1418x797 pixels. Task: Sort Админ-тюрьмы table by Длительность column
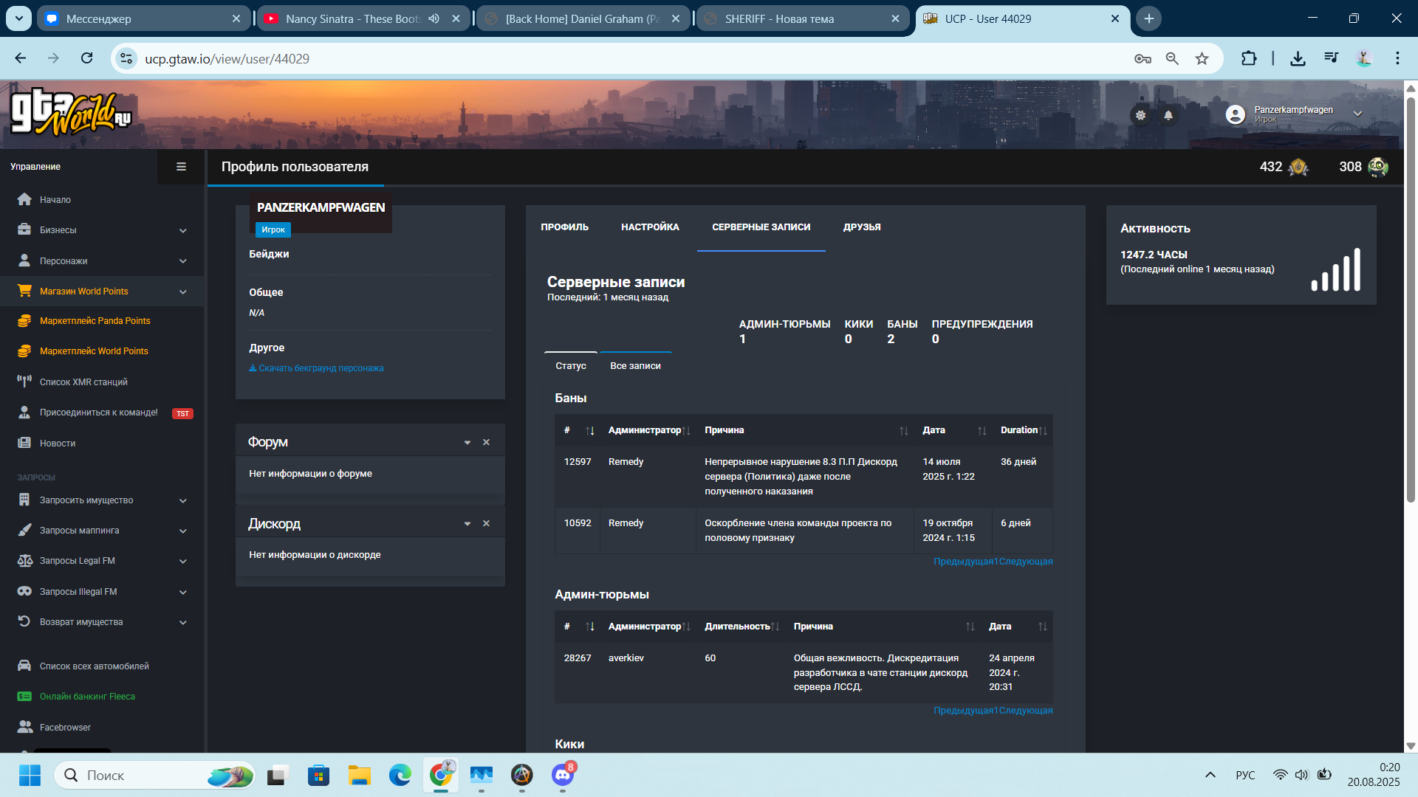coord(741,627)
